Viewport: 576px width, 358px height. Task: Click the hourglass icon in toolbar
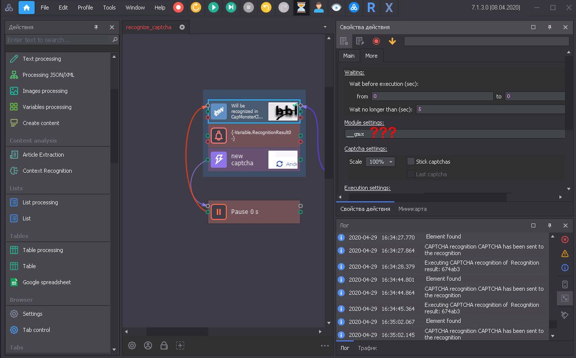point(301,8)
